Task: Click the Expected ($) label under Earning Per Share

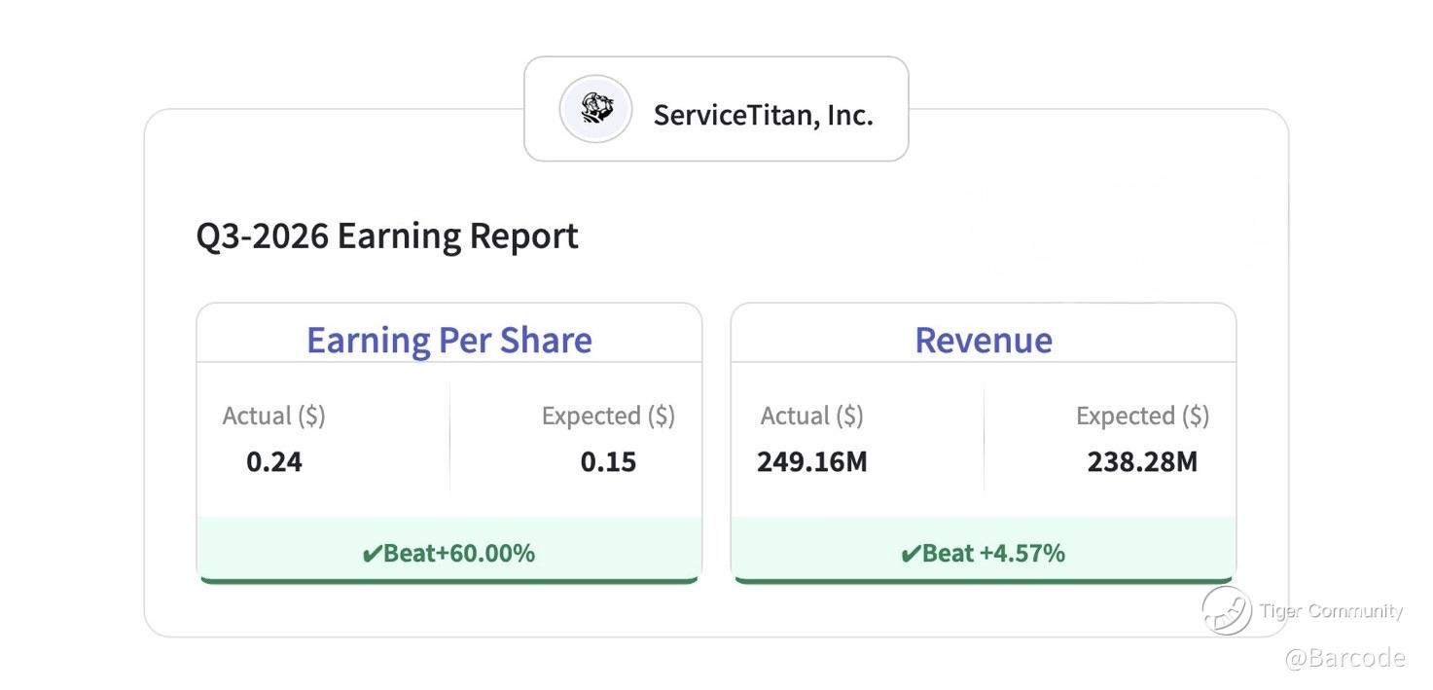Action: click(608, 416)
